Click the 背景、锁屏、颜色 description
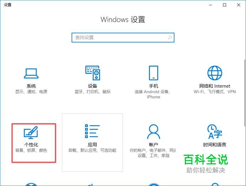The height and width of the screenshot is (186, 246). click(31, 151)
